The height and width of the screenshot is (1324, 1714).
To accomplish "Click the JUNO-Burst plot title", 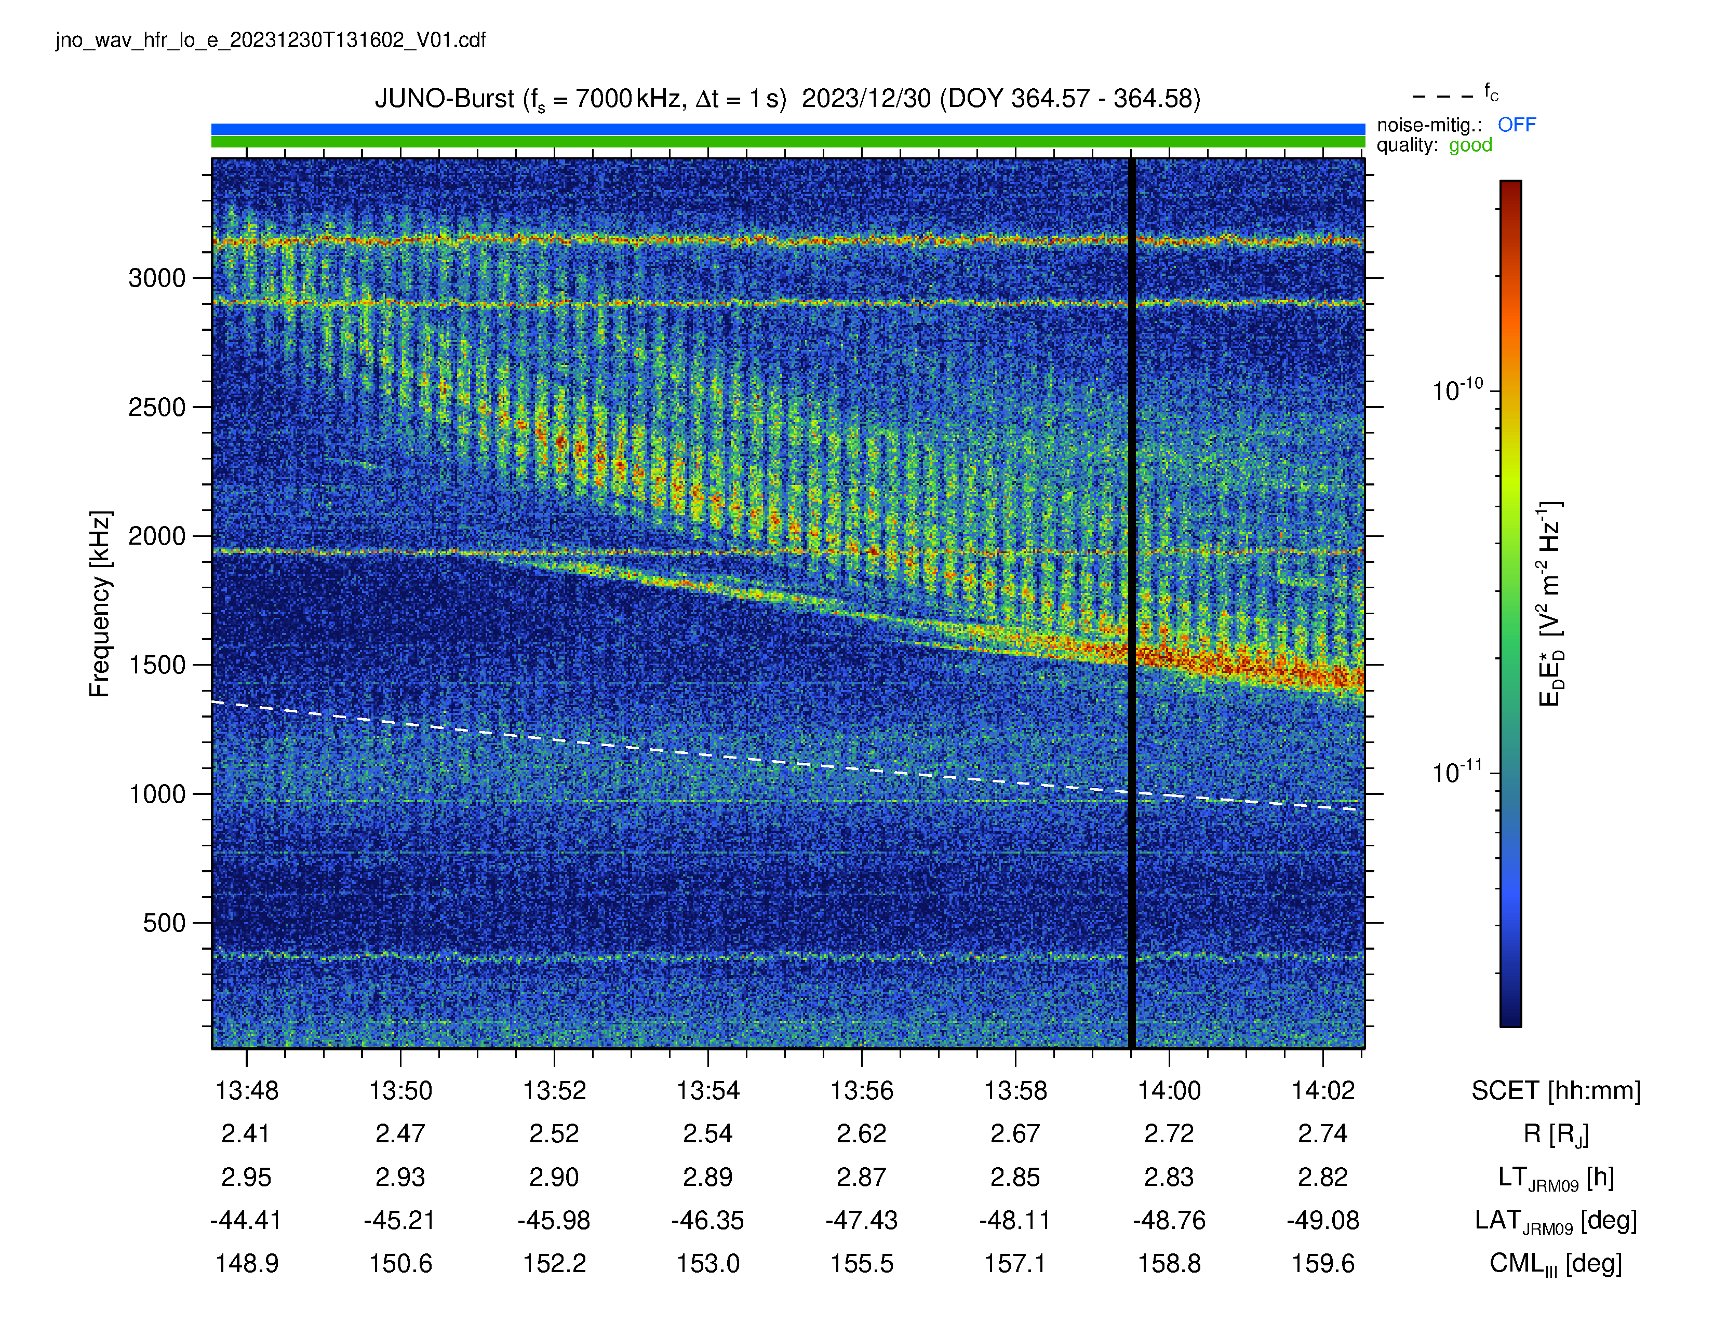I will pyautogui.click(x=787, y=100).
